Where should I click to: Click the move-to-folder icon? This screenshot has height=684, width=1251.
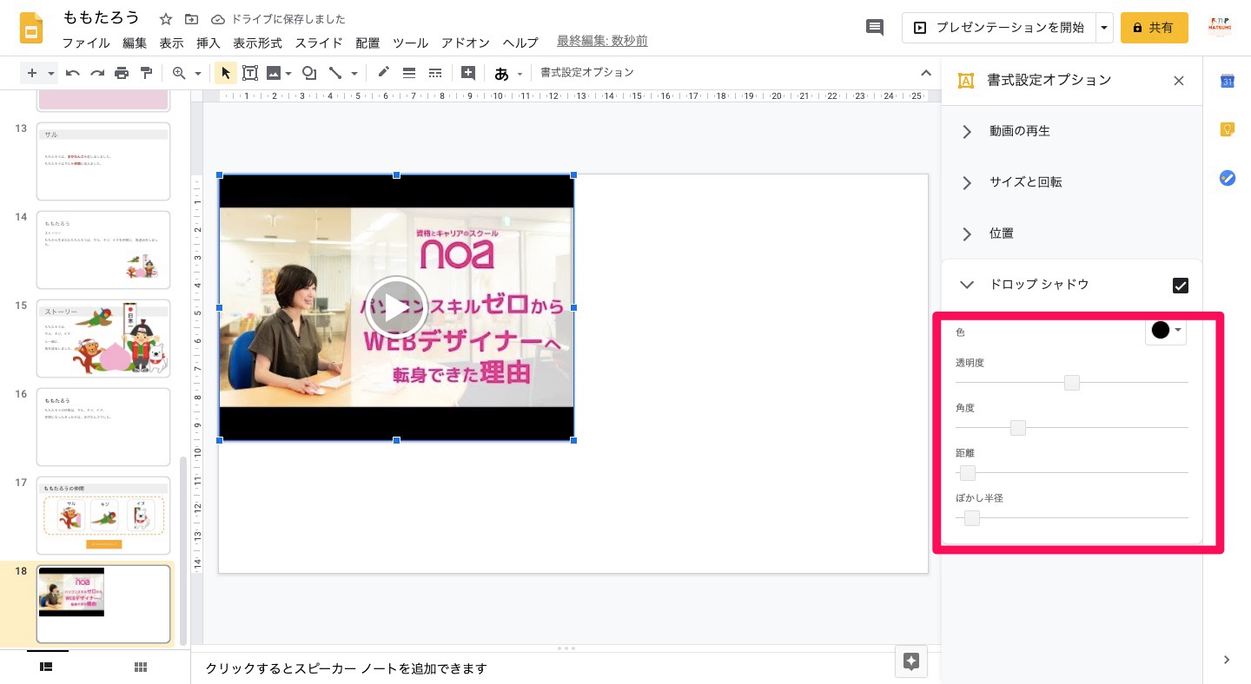[x=191, y=19]
